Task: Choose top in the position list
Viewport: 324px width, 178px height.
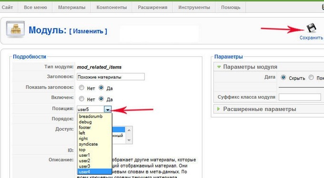Action: (95, 150)
